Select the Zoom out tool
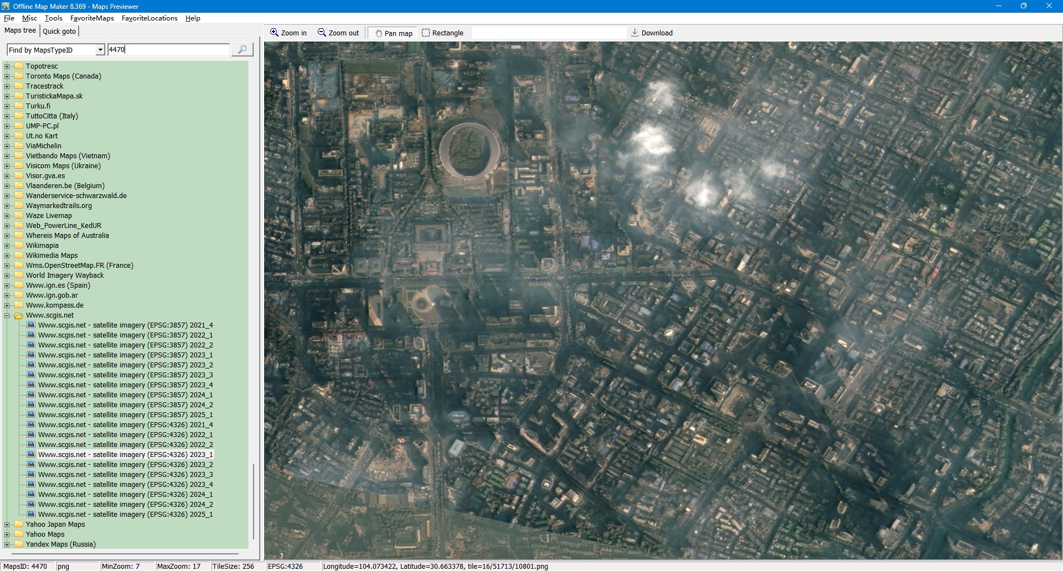This screenshot has width=1063, height=571. tap(338, 33)
